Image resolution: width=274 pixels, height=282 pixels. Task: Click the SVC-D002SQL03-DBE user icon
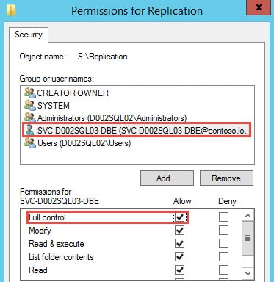30,130
